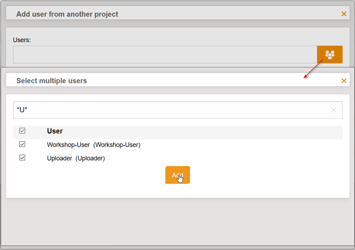Click the X clearing the user search

pos(333,110)
